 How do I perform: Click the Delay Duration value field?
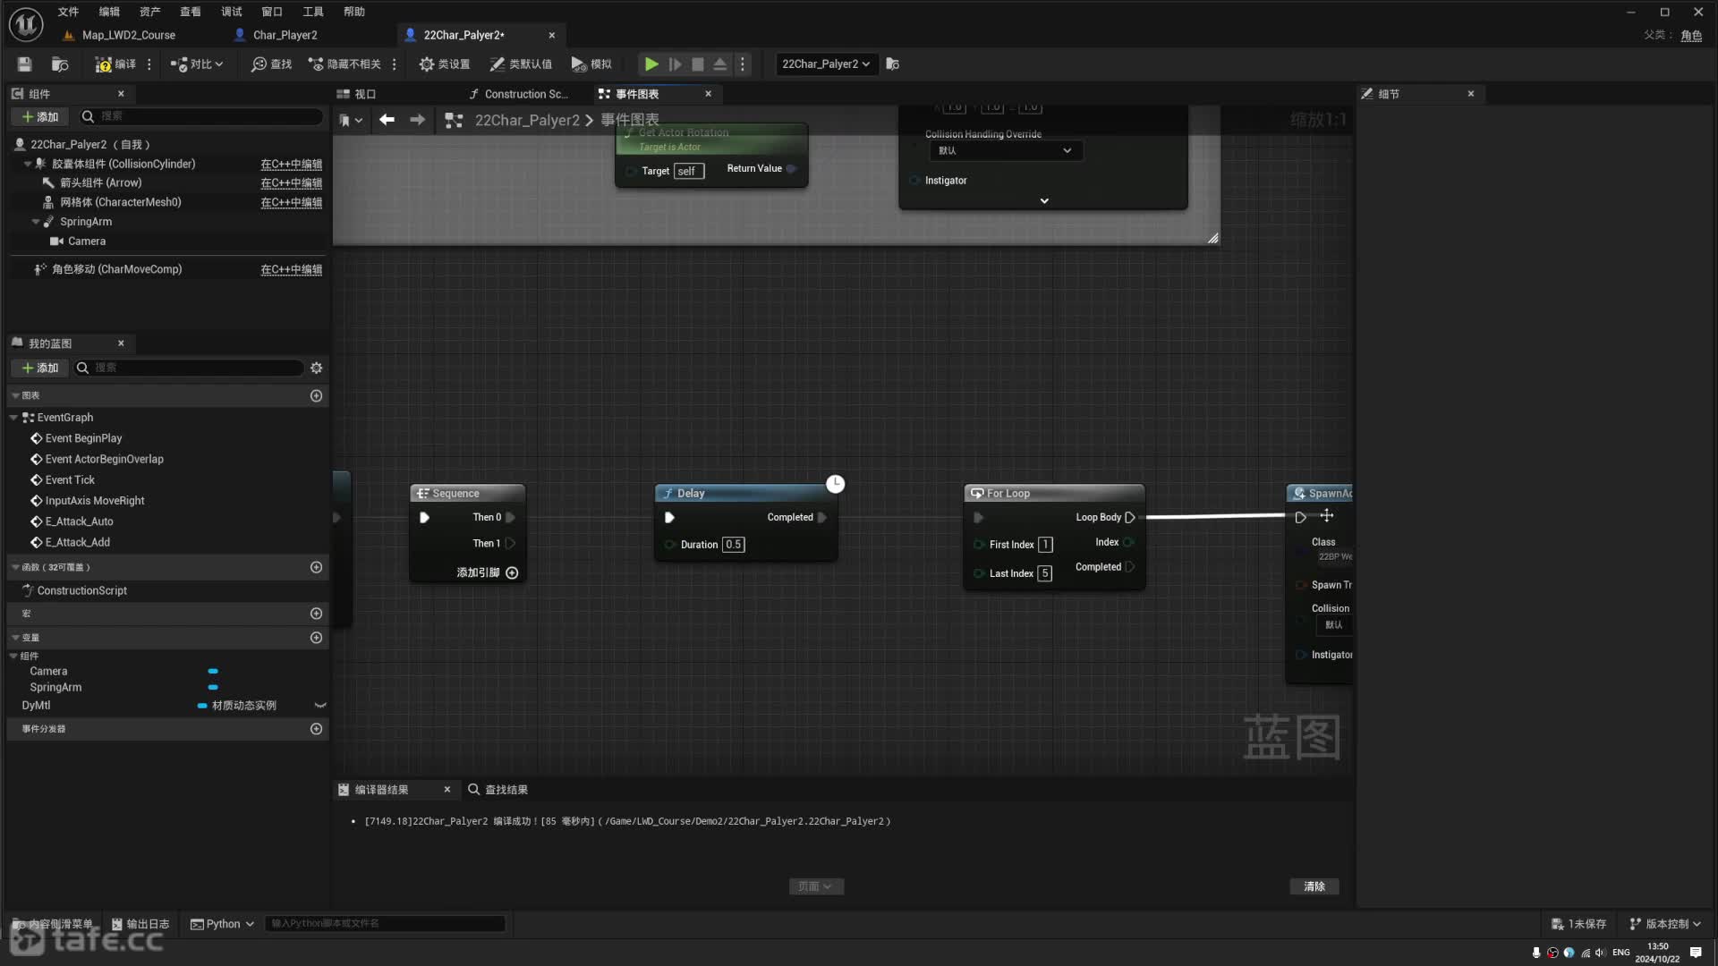pyautogui.click(x=734, y=545)
